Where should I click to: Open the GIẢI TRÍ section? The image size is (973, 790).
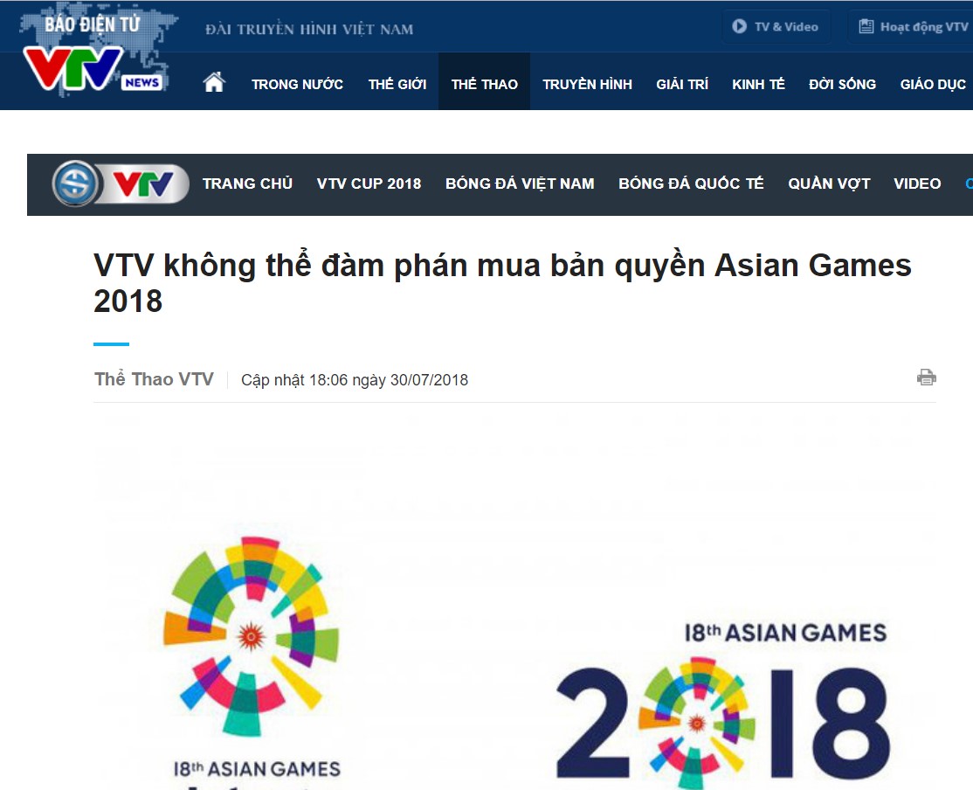pos(682,84)
